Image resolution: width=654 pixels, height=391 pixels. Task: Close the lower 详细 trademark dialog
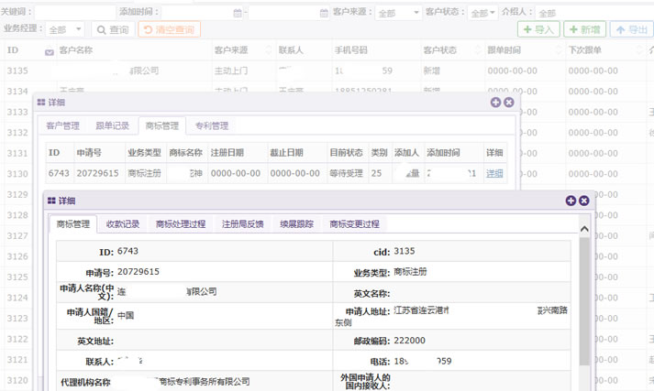tap(583, 200)
